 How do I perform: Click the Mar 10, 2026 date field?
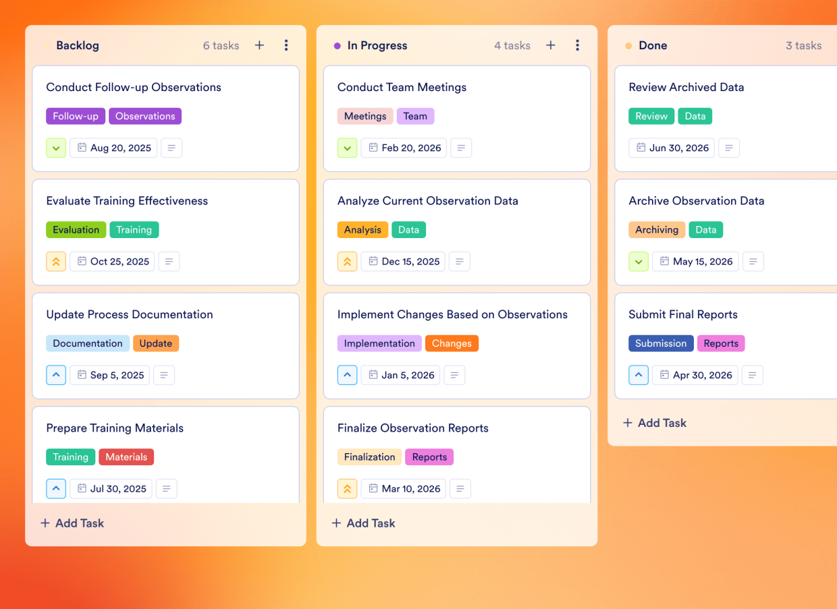click(403, 488)
